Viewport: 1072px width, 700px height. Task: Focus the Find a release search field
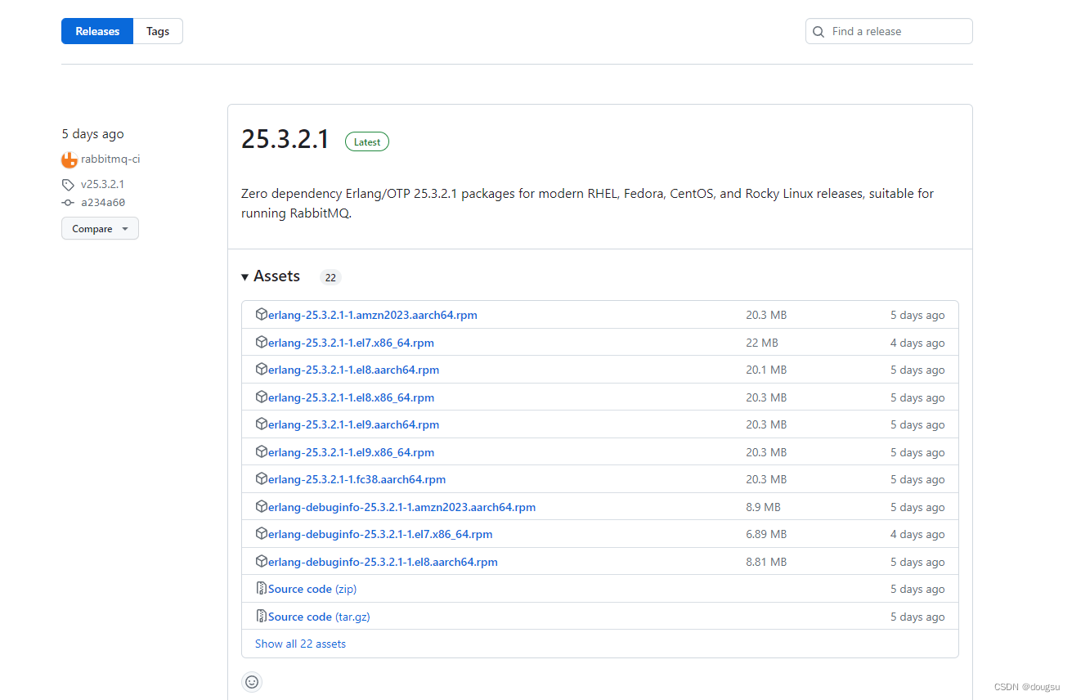(x=889, y=31)
